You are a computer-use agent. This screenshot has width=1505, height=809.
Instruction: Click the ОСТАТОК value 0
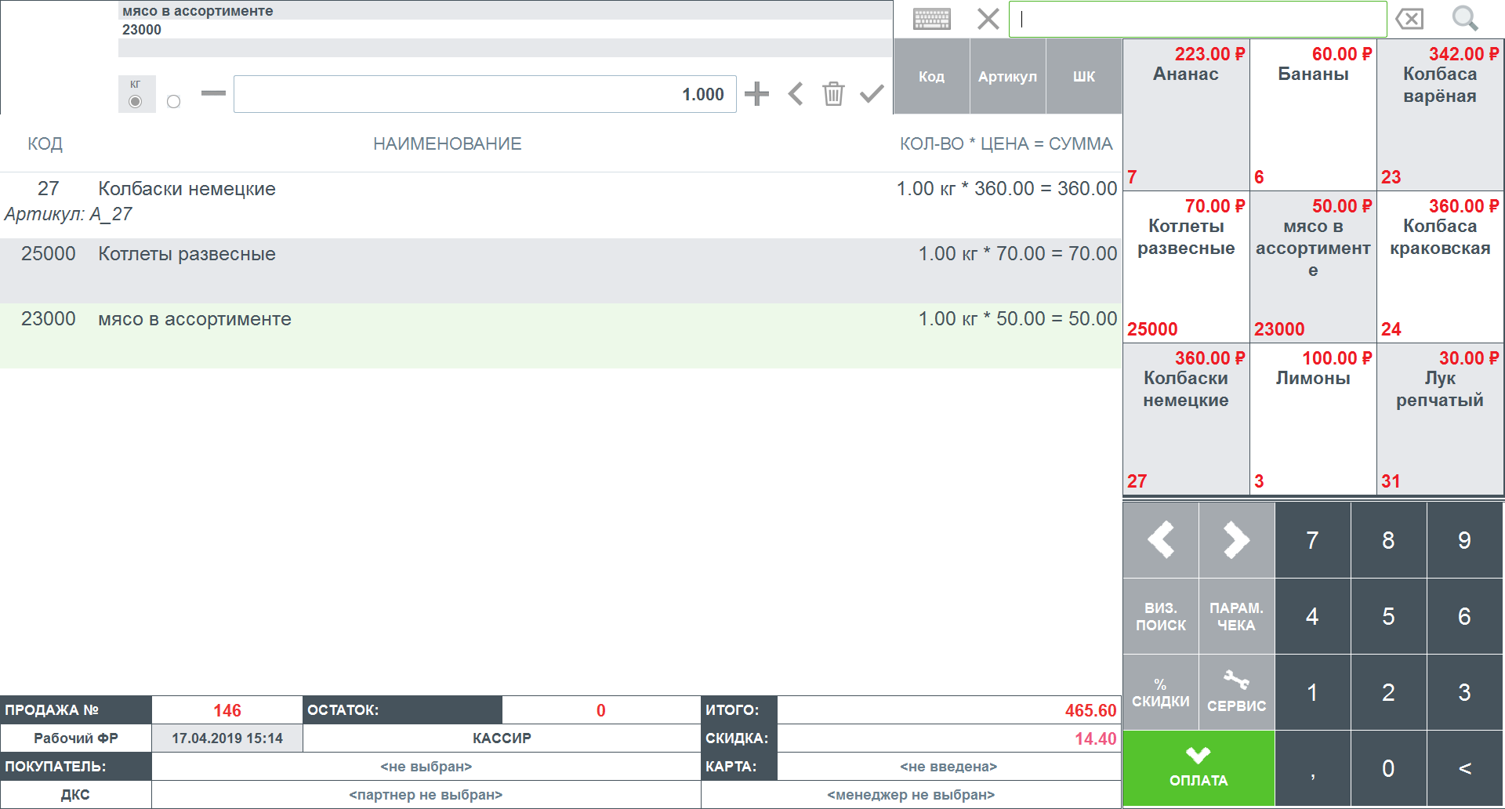click(x=600, y=710)
